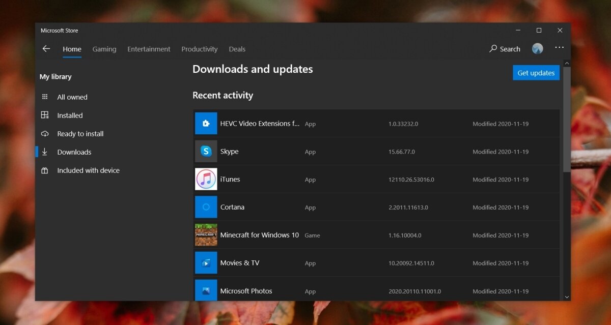Screen dimensions: 611x325
Task: Select All owned in My library
Action: 72,97
